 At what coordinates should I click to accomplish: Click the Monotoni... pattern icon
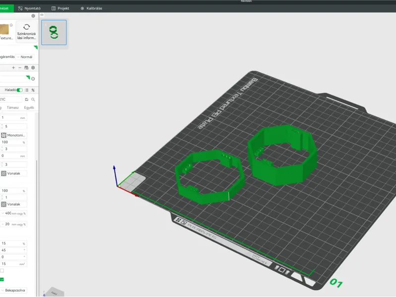tap(4, 135)
